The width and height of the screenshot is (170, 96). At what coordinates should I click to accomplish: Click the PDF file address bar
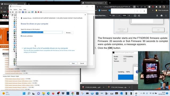click(x=117, y=7)
